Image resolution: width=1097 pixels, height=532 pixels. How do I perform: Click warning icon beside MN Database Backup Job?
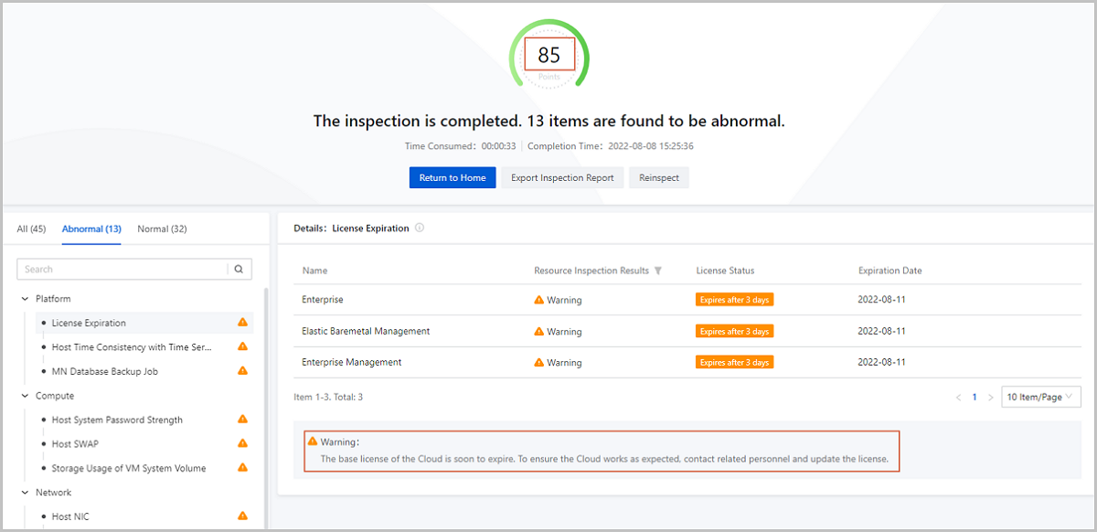[242, 371]
